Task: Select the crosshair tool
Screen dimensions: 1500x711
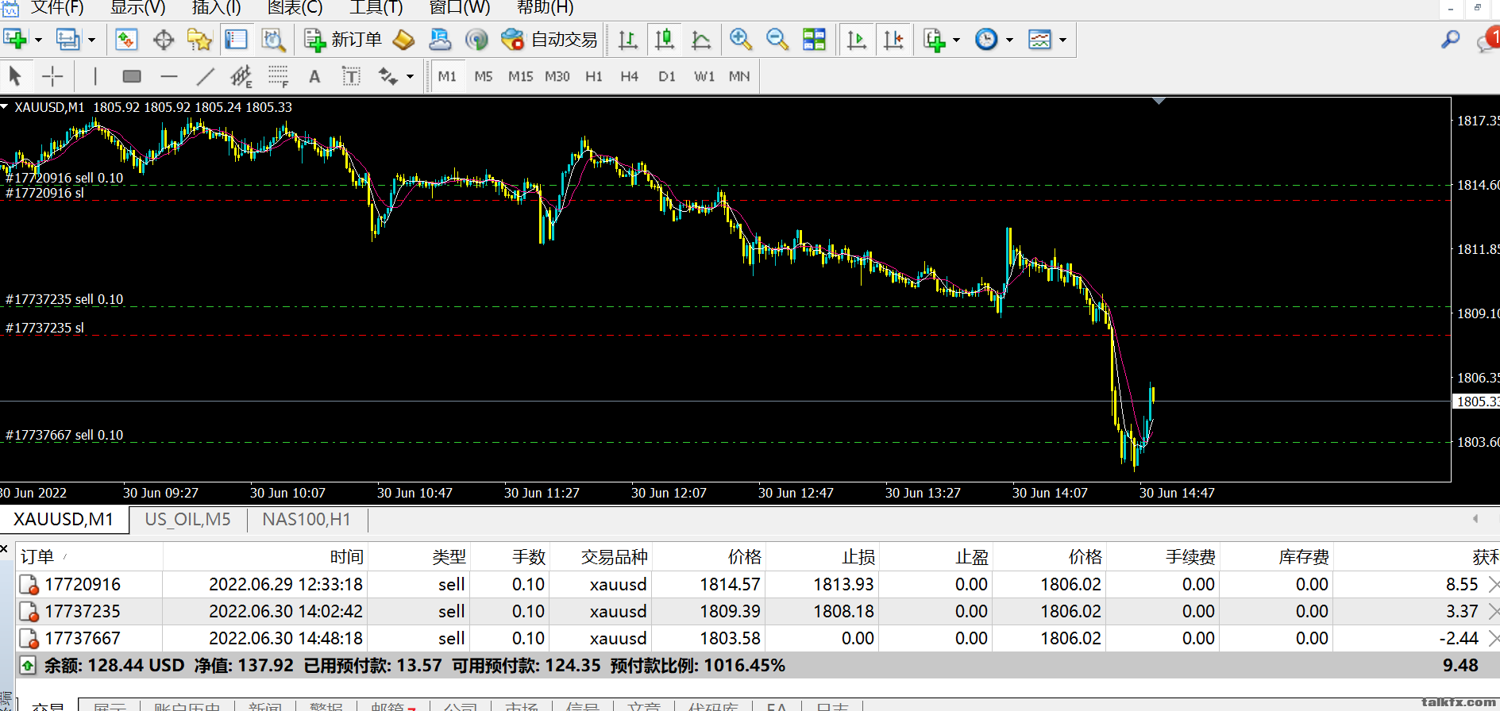Action: 52,76
